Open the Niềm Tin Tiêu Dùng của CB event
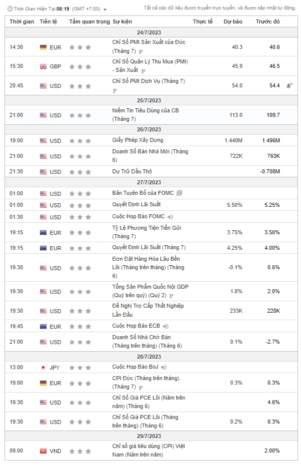The width and height of the screenshot is (301, 466). tap(145, 111)
